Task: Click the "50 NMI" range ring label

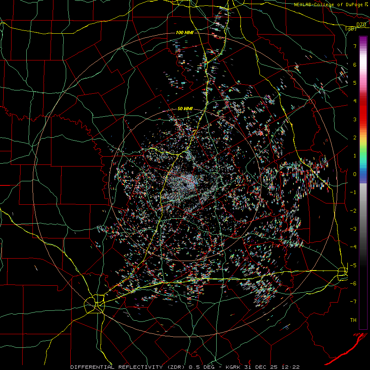Action: pyautogui.click(x=185, y=109)
